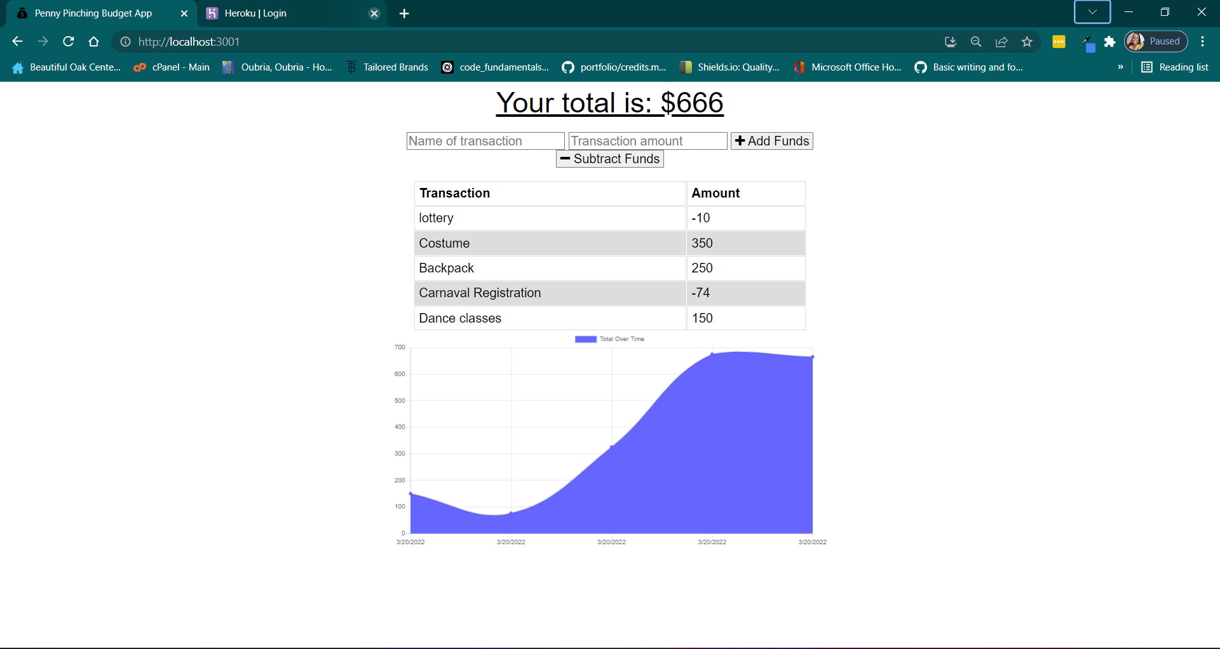Click the Total Over Time legend swatch
The width and height of the screenshot is (1220, 649).
click(585, 338)
